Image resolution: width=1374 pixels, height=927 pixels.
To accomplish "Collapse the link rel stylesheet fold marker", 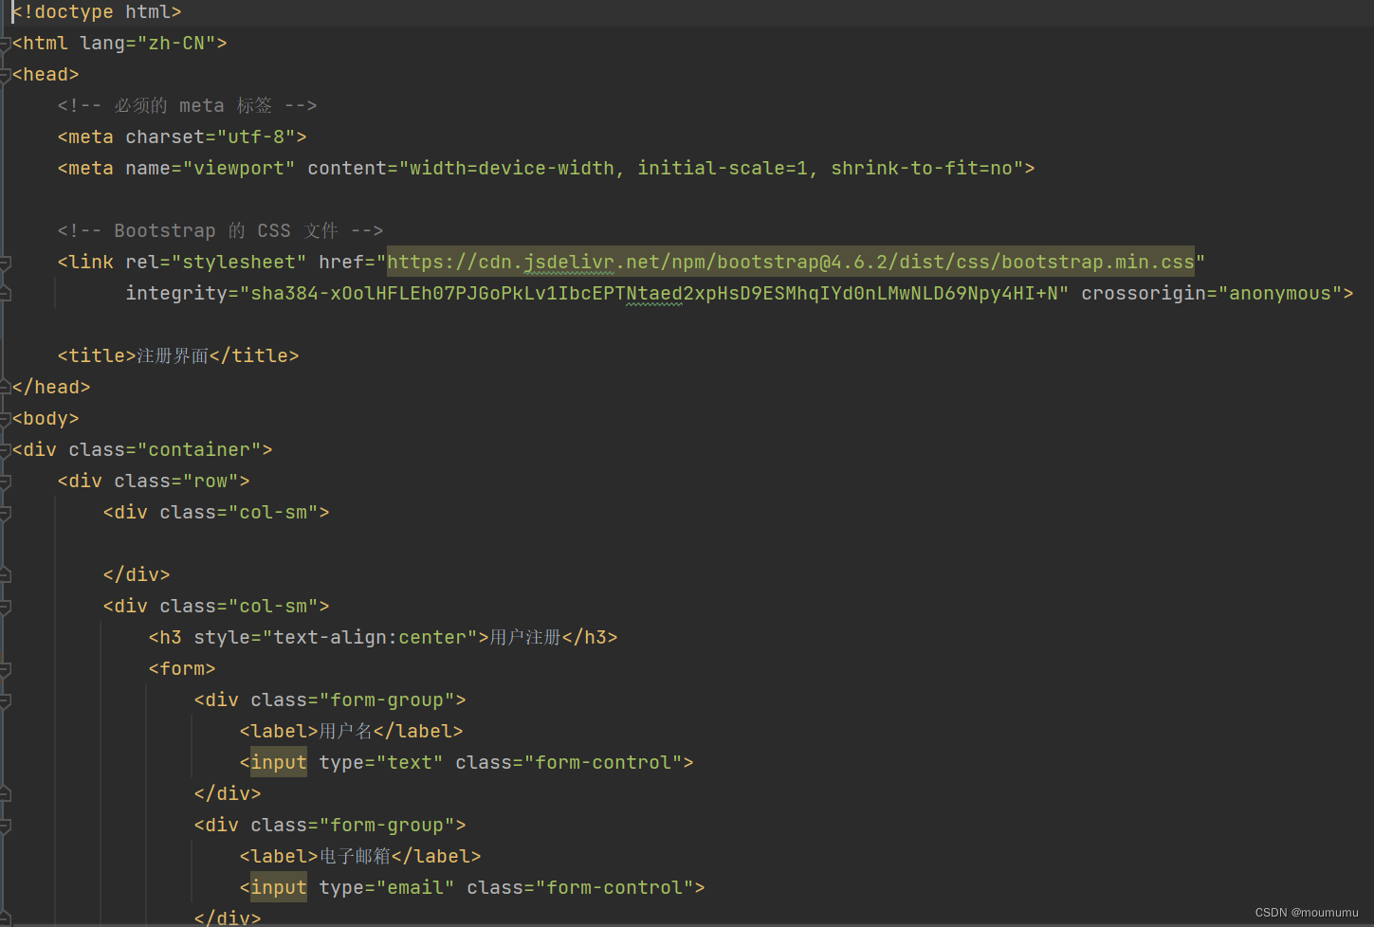I will click(5, 263).
